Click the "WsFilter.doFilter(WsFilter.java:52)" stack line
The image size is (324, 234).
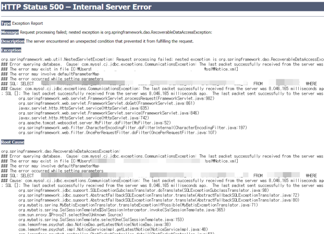(x=95, y=123)
